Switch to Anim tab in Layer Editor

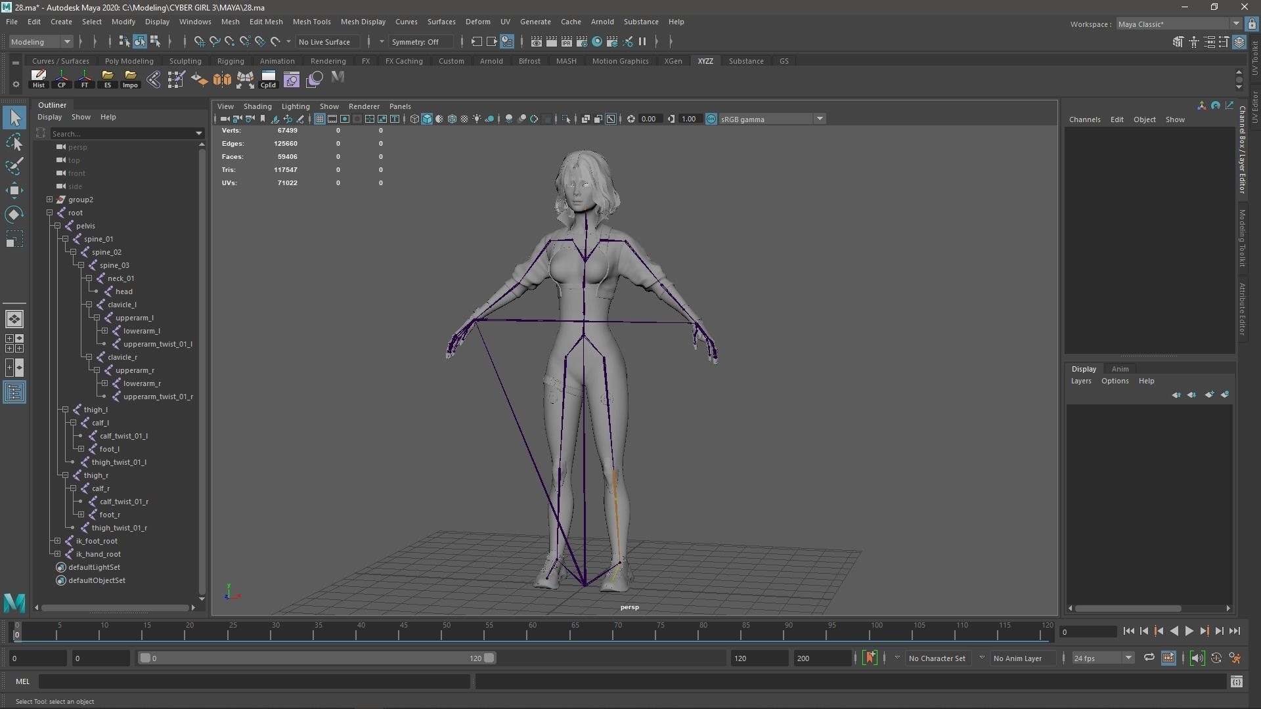click(x=1120, y=369)
